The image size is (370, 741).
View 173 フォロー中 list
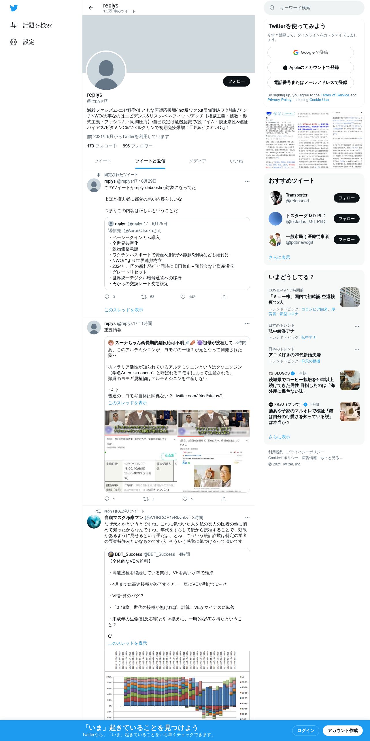pos(102,146)
